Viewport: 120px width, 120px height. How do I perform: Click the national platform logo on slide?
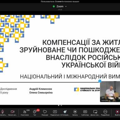(x=77, y=90)
